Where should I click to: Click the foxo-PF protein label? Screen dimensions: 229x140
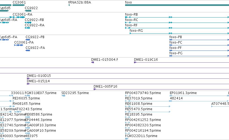175,48
